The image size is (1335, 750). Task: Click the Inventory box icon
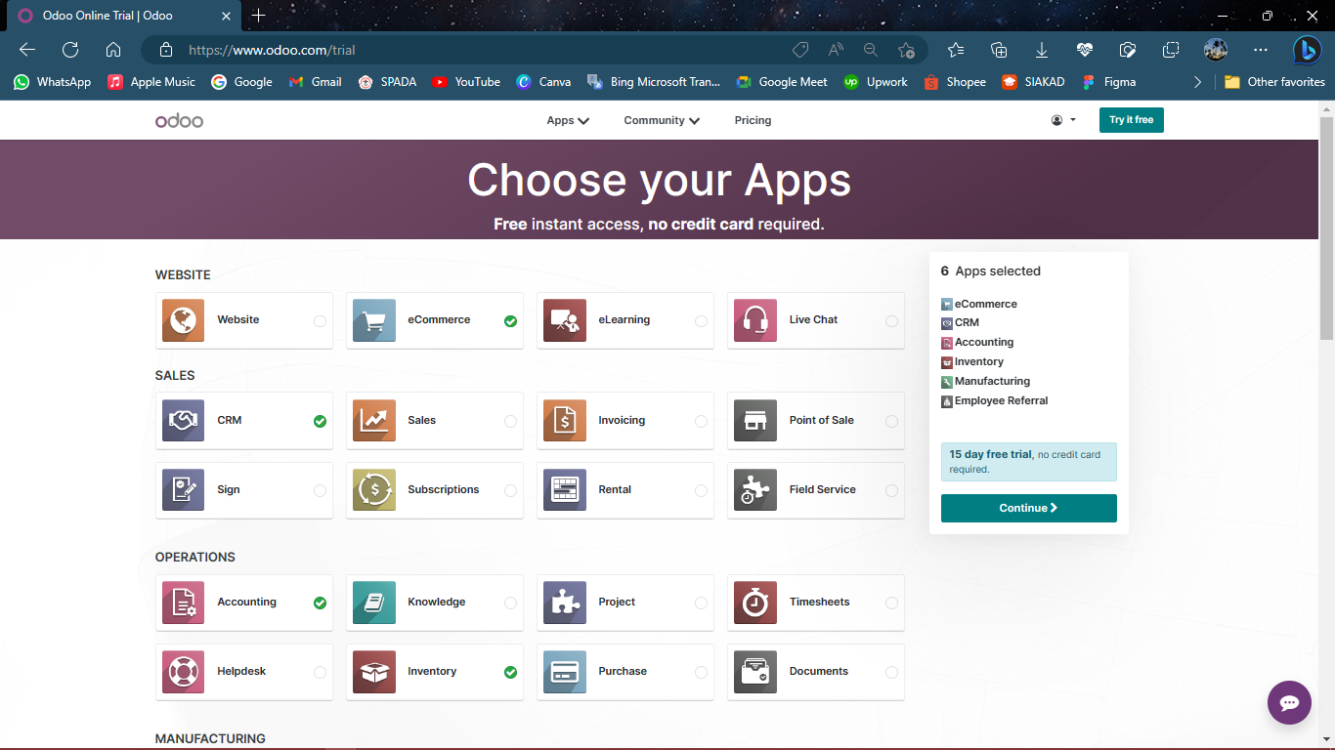373,672
